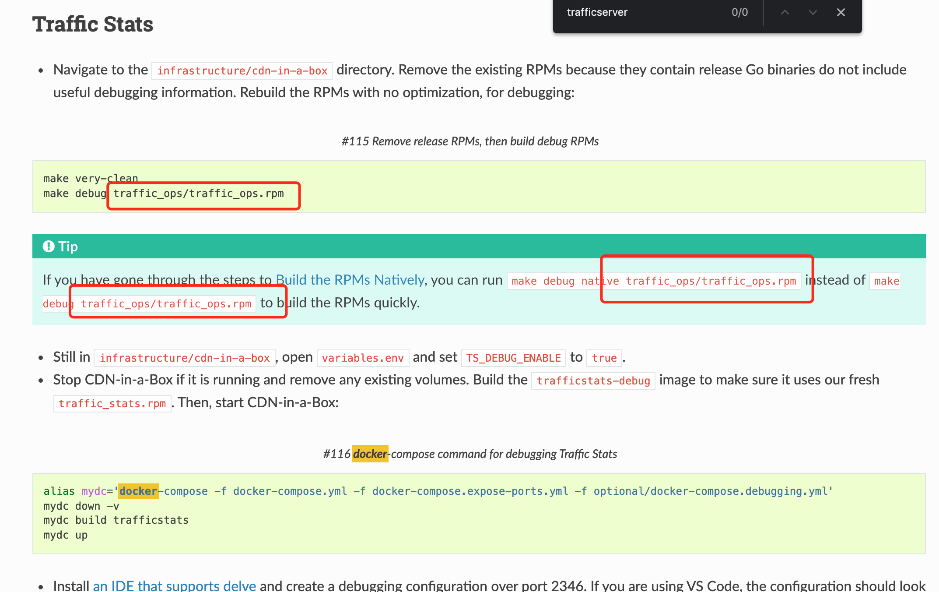Image resolution: width=939 pixels, height=592 pixels.
Task: Click the traffic_stats.rpm inline code
Action: (x=112, y=403)
